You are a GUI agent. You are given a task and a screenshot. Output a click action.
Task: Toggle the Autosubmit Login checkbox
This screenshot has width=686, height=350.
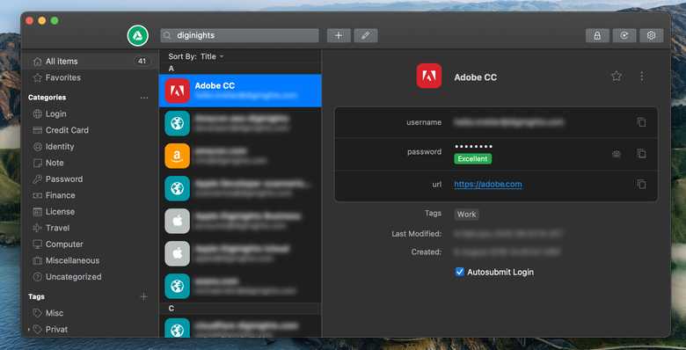tap(459, 272)
